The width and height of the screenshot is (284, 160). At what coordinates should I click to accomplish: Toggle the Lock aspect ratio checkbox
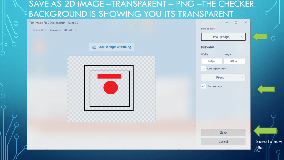[204, 69]
